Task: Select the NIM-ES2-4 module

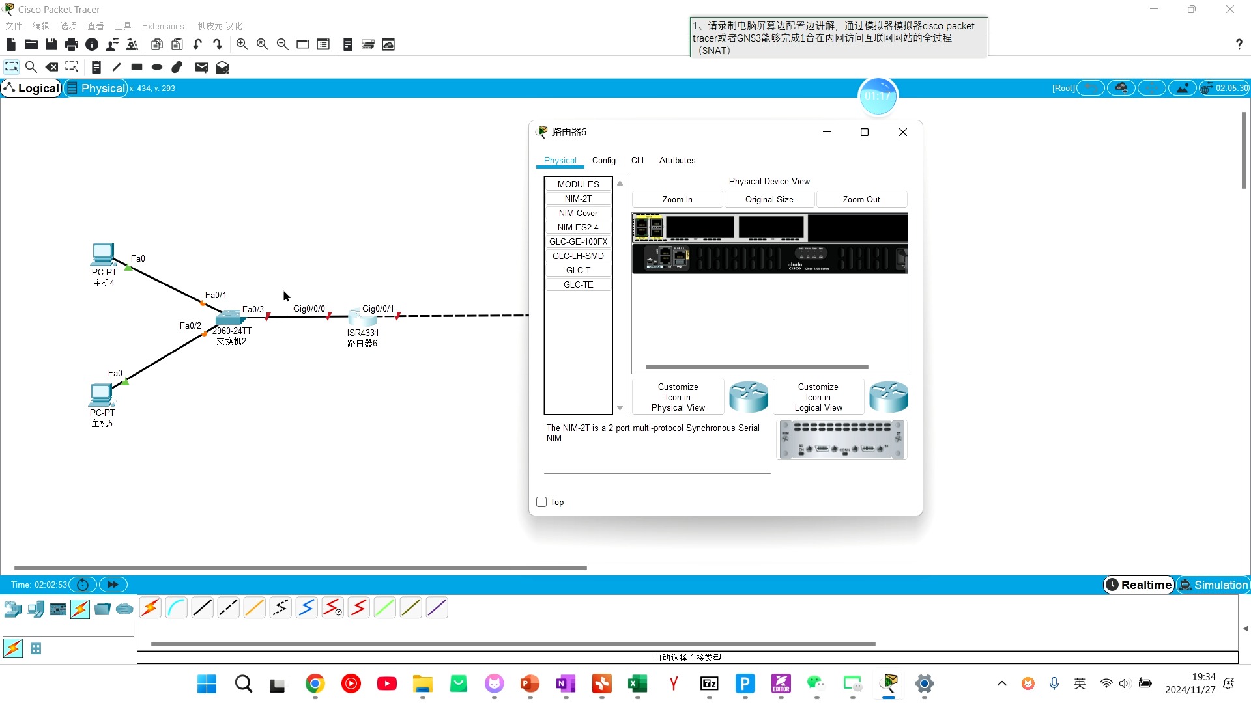Action: (579, 227)
